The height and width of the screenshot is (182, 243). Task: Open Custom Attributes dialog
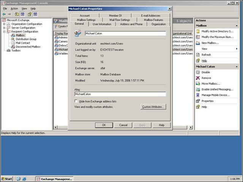point(153,107)
